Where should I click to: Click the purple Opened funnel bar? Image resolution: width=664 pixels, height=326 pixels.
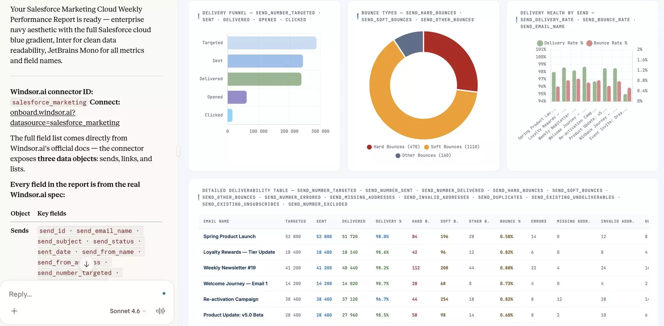point(237,97)
